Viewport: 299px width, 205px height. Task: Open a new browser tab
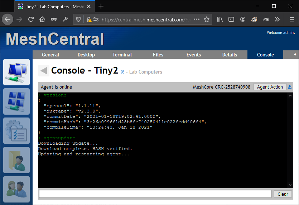pos(101,6)
